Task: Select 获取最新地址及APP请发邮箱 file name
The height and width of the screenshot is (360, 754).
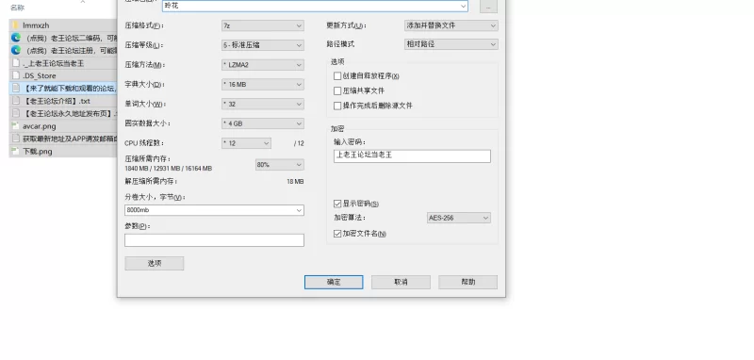Action: tap(70, 139)
